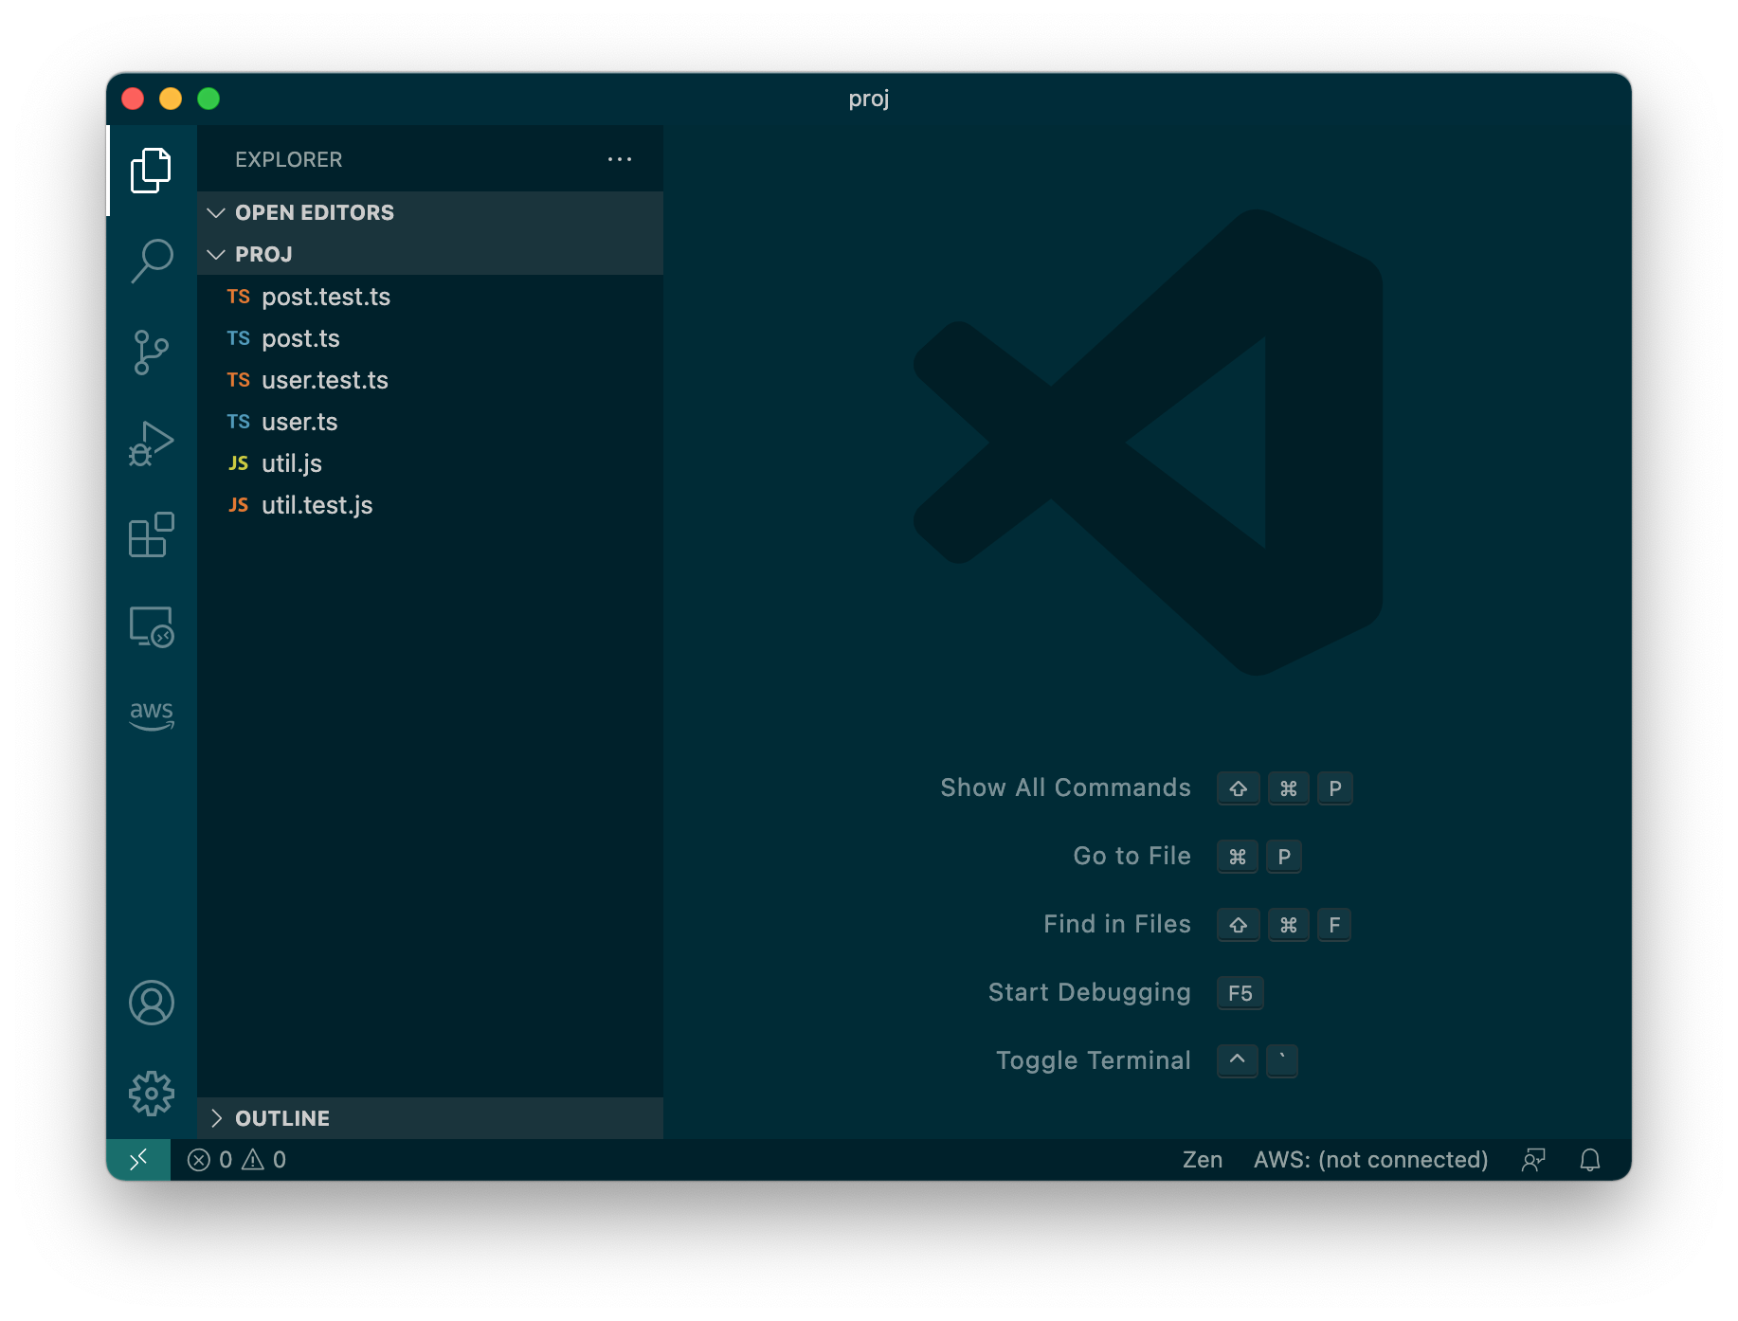Open util.js file
1738x1321 pixels.
pos(430,463)
